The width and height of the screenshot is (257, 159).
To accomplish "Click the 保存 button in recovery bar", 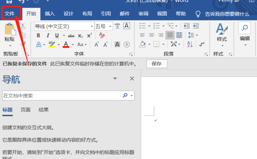I will click(x=157, y=64).
